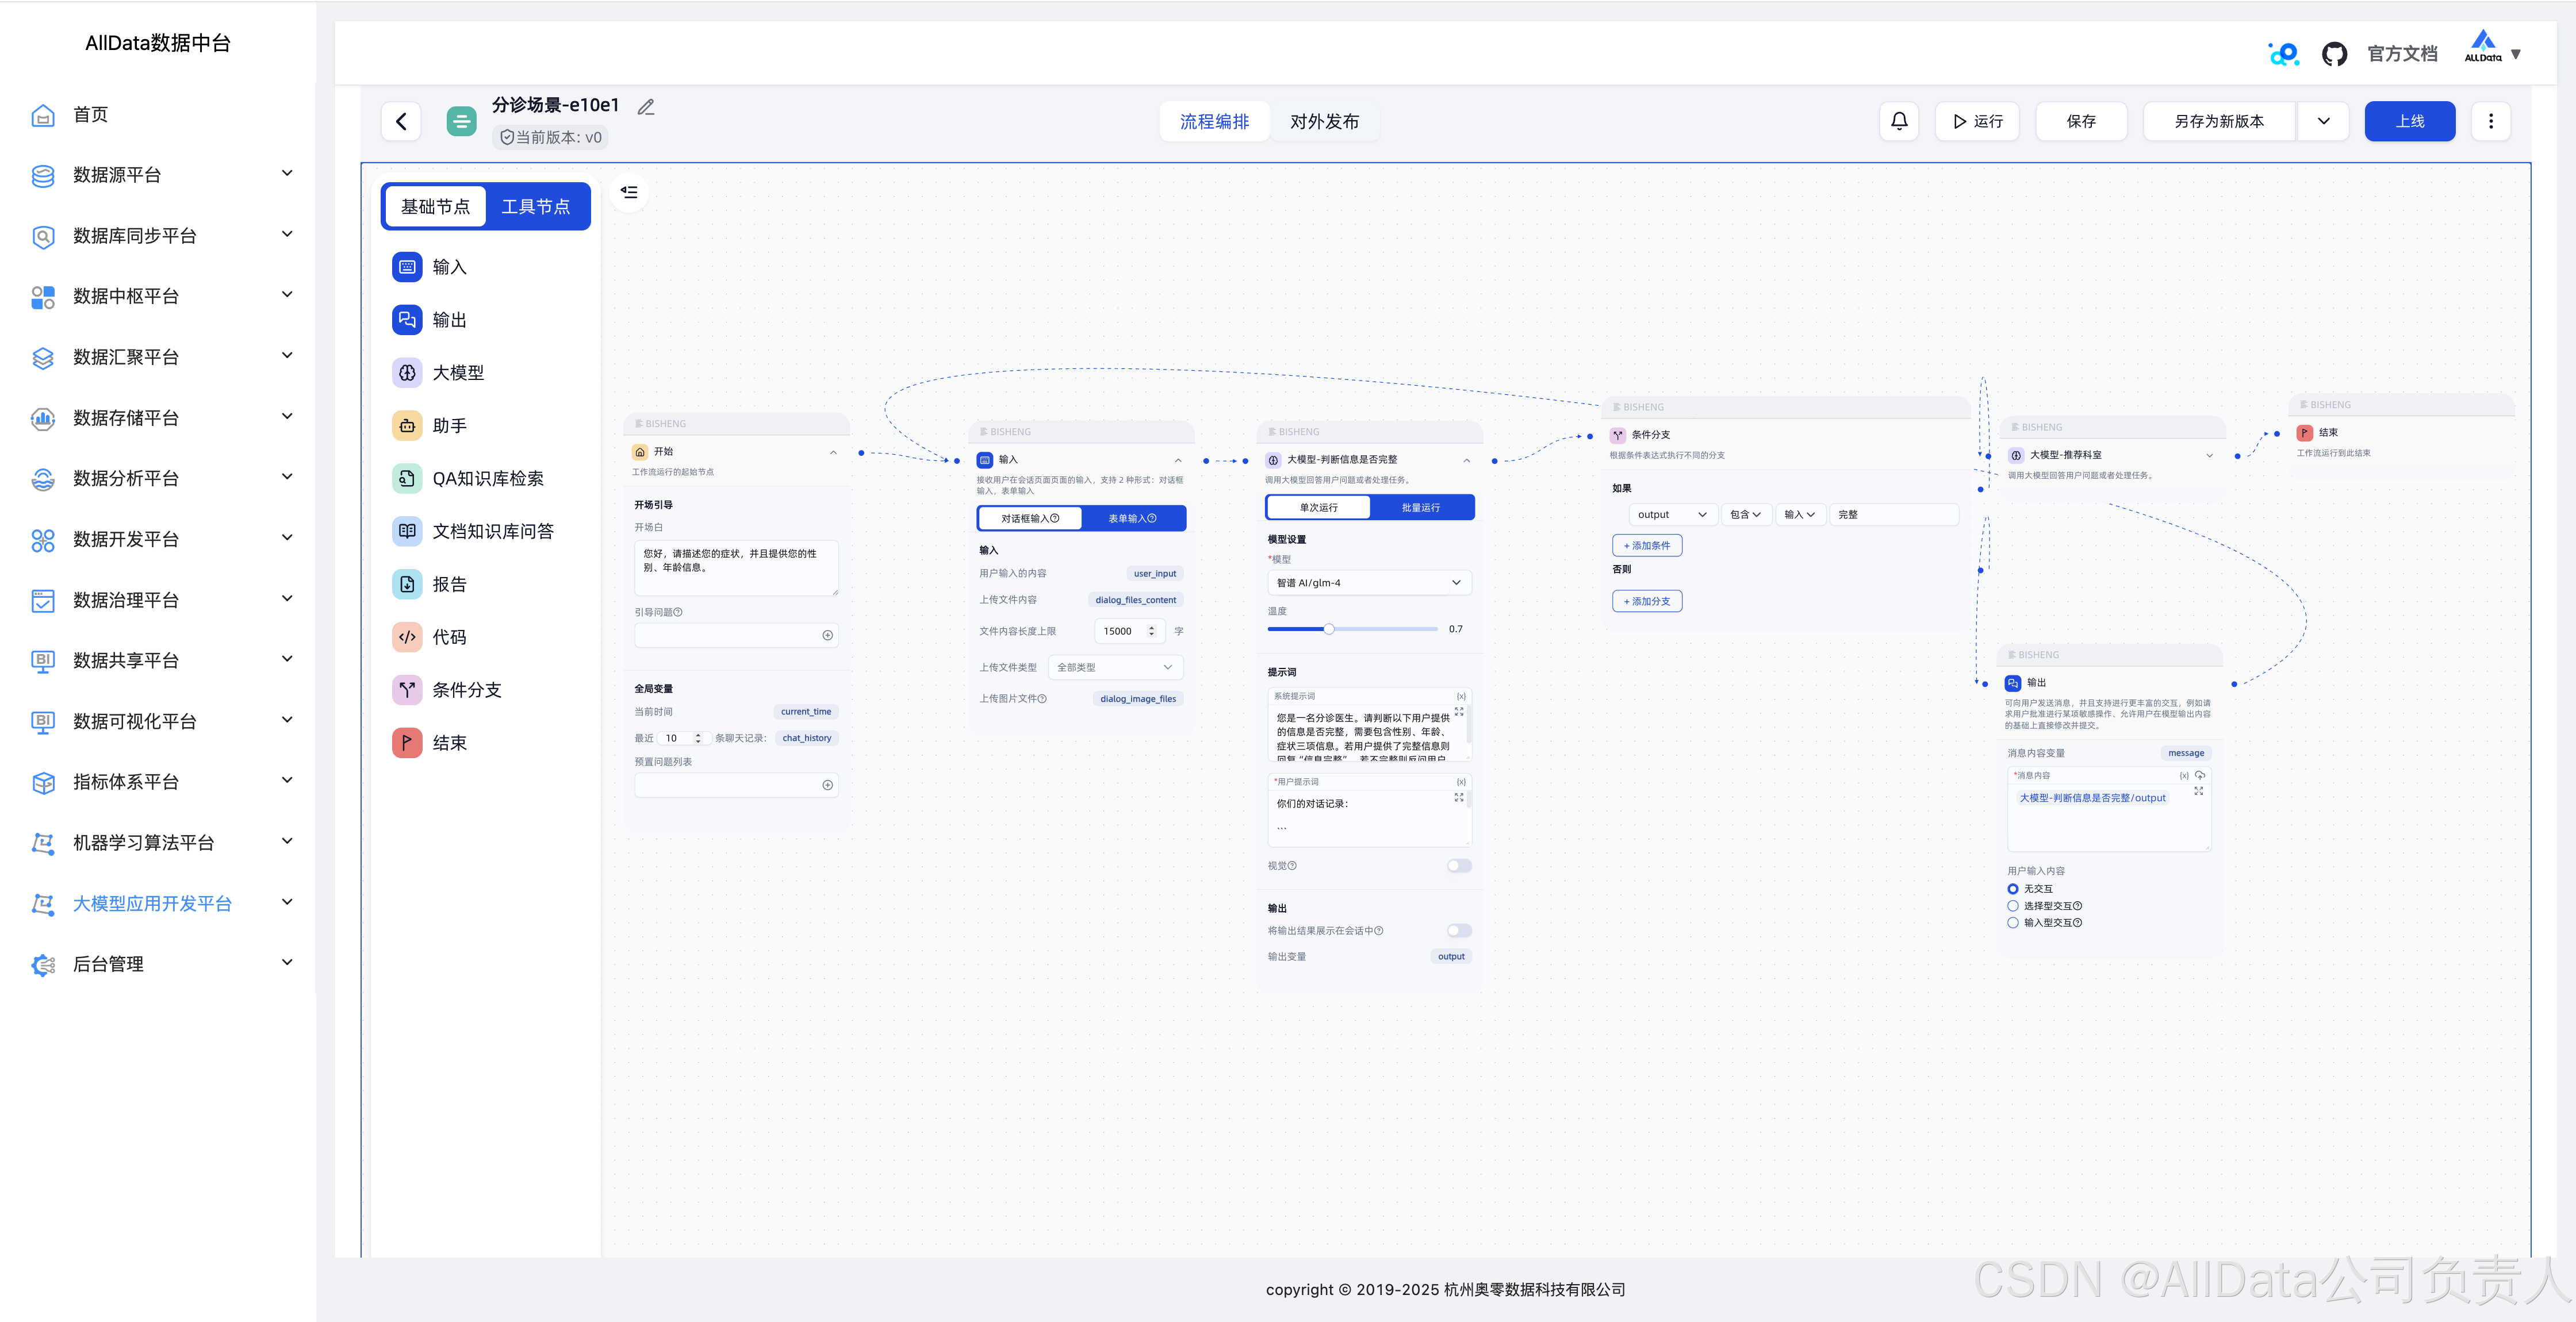
Task: Adjust the 温度 slider handle
Action: [1328, 629]
